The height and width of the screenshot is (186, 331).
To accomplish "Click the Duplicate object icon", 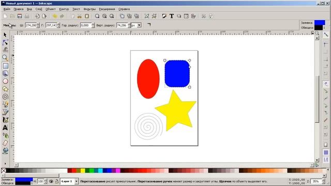I will 122,16.
